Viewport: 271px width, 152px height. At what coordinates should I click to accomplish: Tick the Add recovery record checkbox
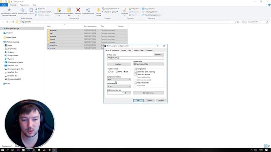pyautogui.click(x=135, y=80)
